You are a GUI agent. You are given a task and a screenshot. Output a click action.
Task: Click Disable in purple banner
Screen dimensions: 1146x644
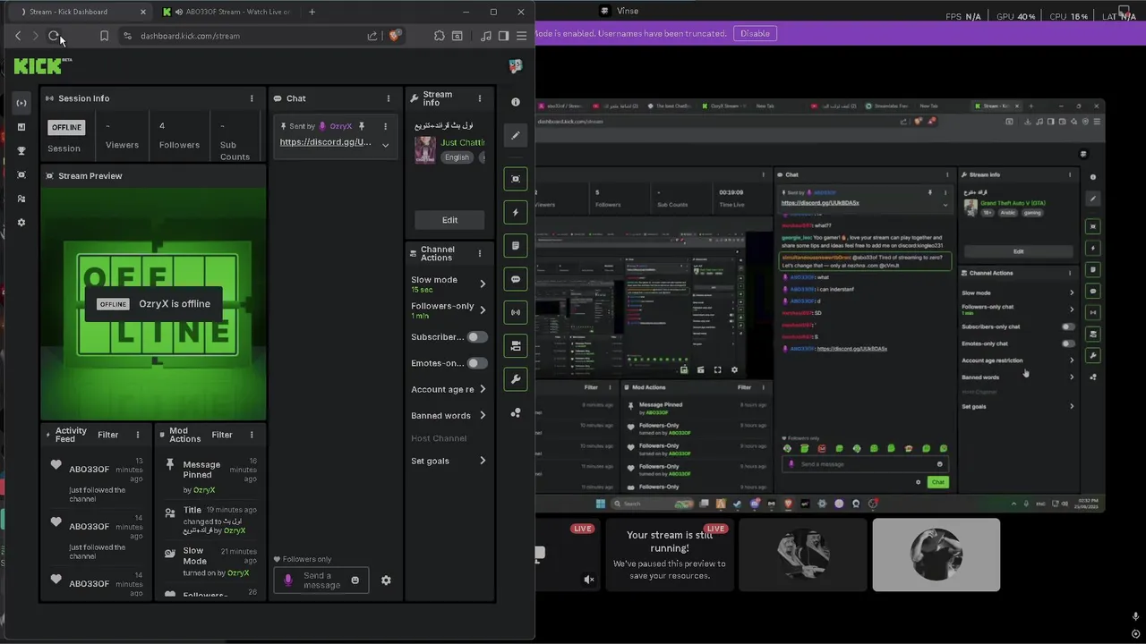coord(755,33)
